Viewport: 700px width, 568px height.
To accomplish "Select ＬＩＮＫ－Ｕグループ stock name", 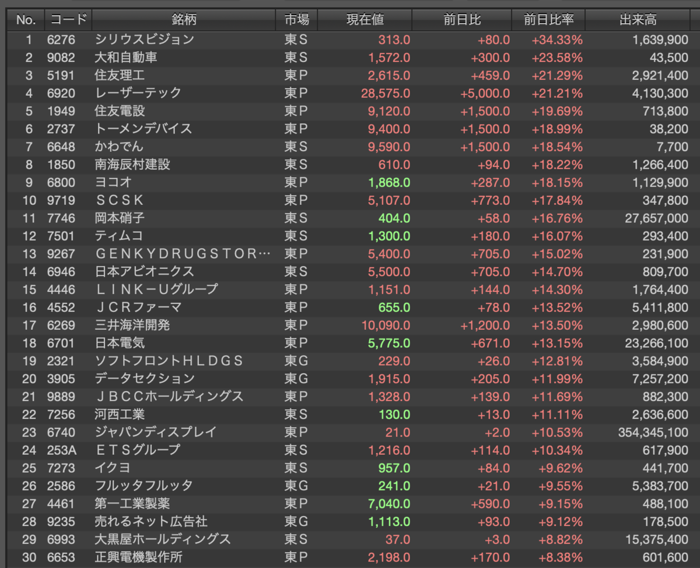I will coord(156,289).
